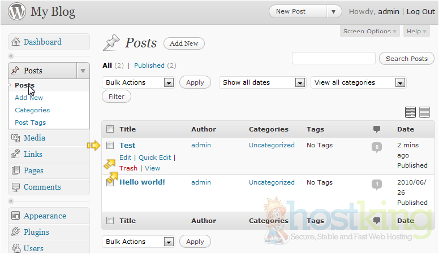Switch to excerpt view icon
This screenshot has width=439, height=254.
[x=424, y=112]
